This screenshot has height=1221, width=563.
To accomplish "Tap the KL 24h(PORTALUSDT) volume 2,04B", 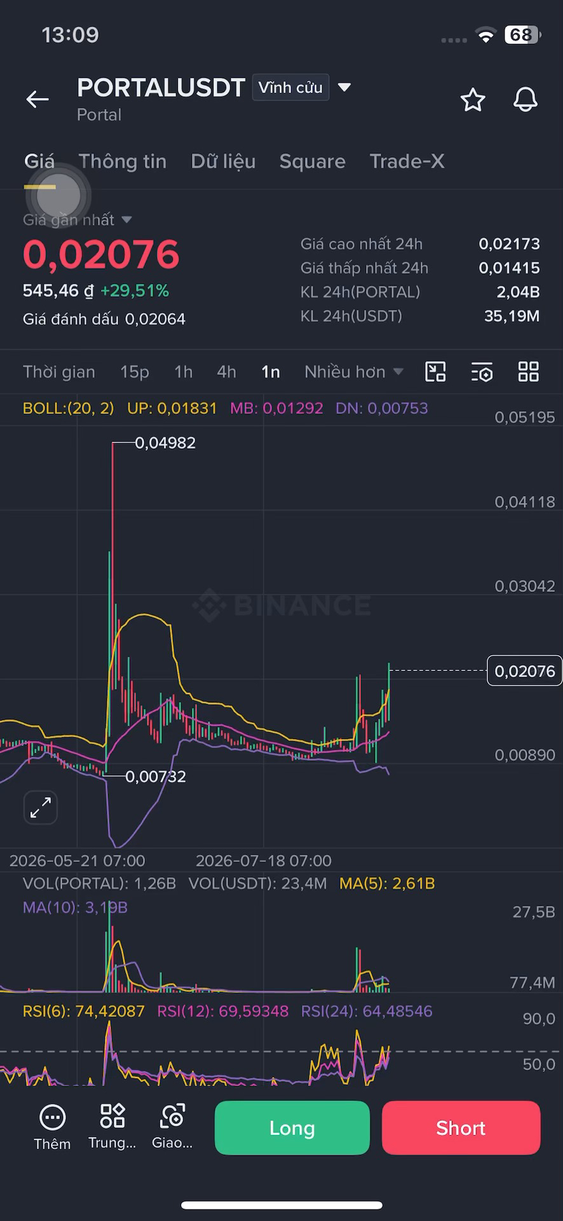I will 518,293.
